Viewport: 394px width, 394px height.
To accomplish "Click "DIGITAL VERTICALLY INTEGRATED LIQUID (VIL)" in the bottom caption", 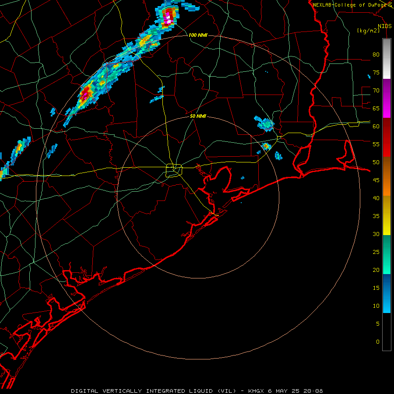I will (154, 391).
